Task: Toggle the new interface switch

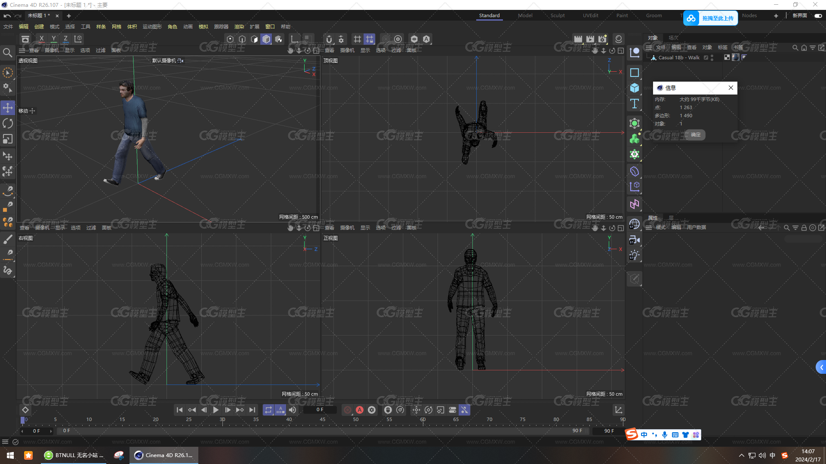Action: pyautogui.click(x=818, y=15)
